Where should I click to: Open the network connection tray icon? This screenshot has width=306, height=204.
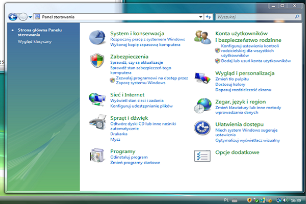pos(279,200)
